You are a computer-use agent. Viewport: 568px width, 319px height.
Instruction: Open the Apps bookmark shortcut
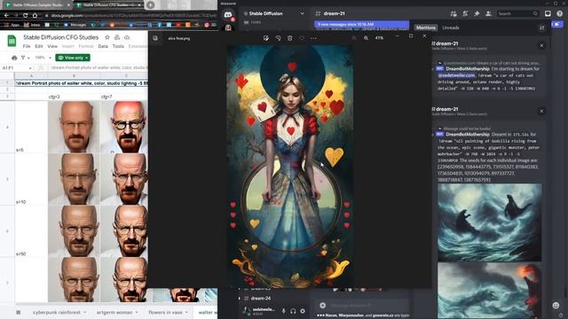pyautogui.click(x=12, y=25)
